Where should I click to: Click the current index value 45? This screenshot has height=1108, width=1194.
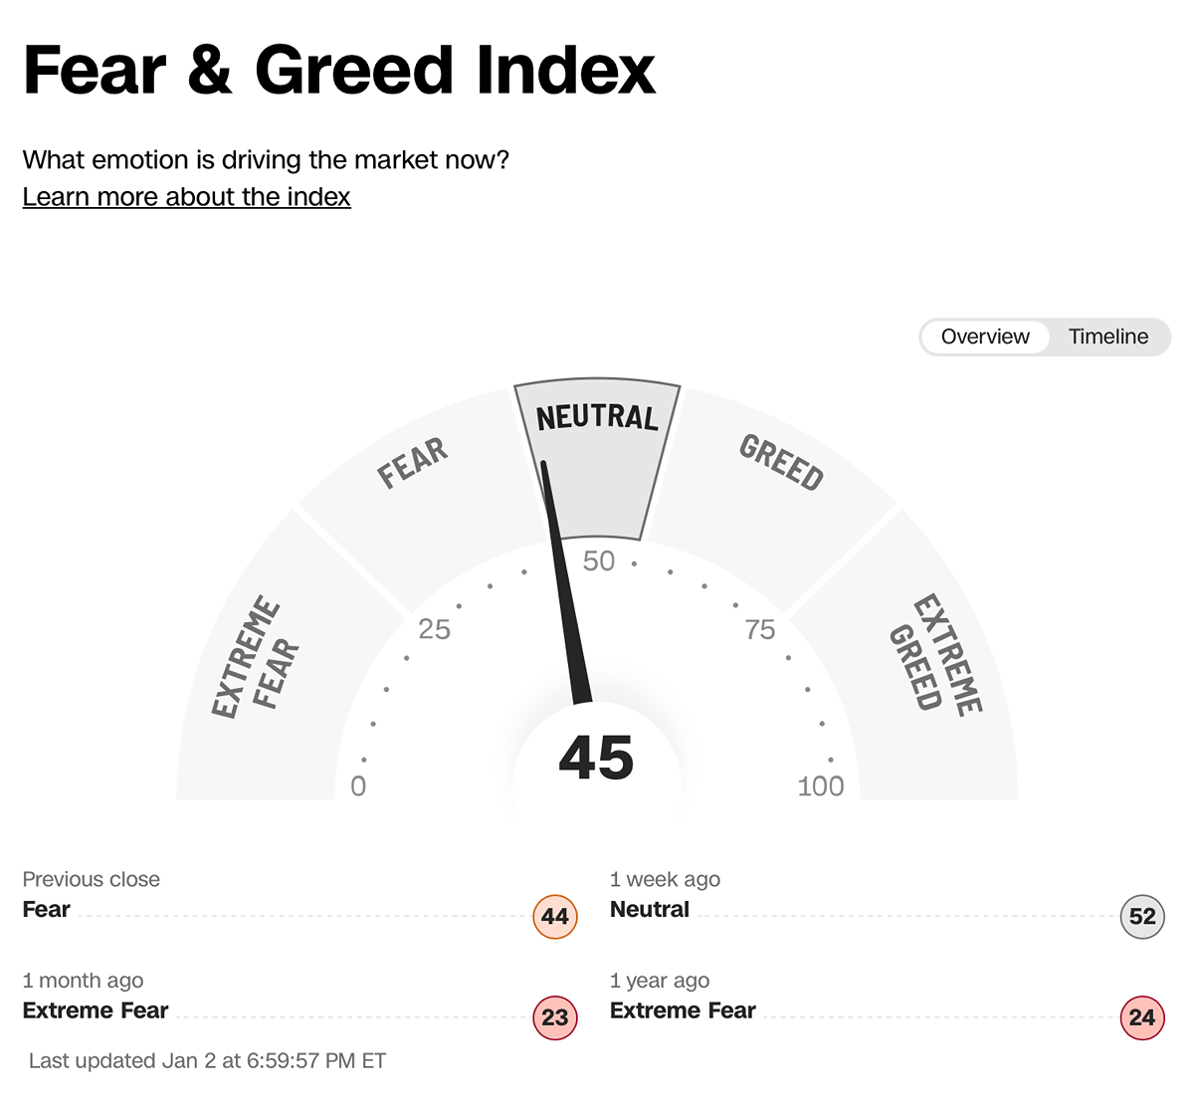coord(597,759)
